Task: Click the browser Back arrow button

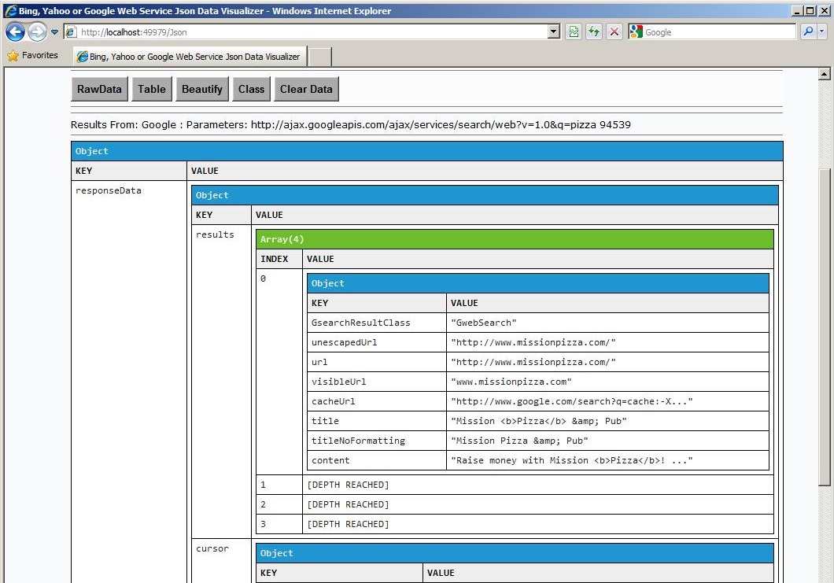Action: click(16, 32)
